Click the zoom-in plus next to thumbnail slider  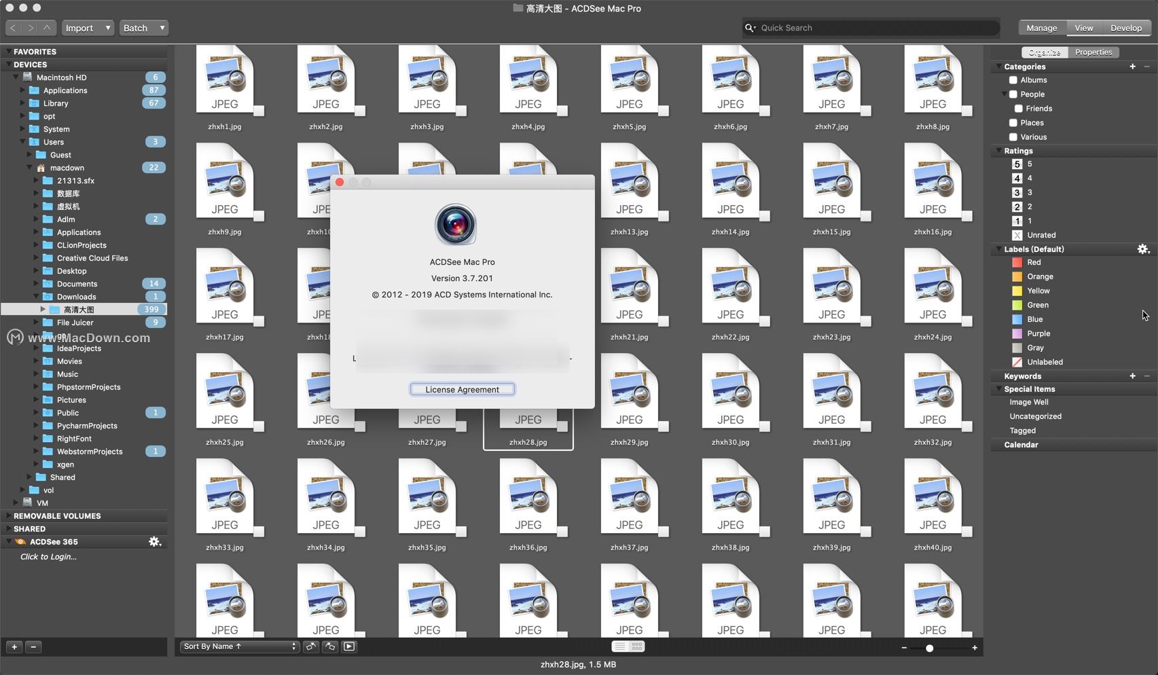pos(975,648)
